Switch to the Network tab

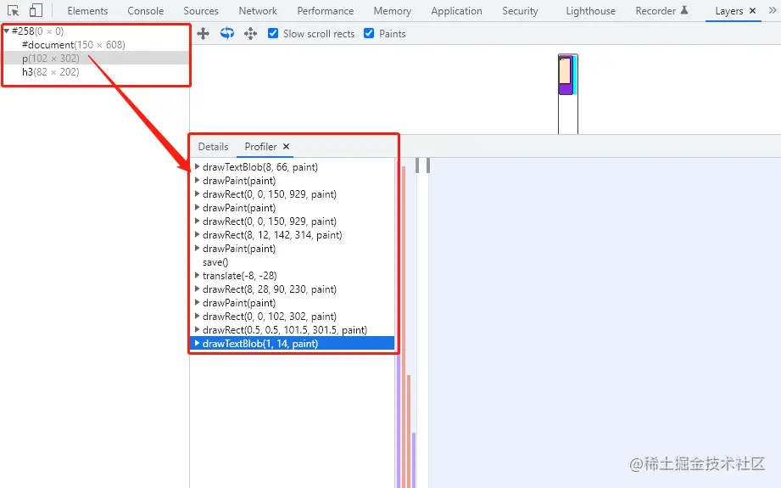pos(258,10)
